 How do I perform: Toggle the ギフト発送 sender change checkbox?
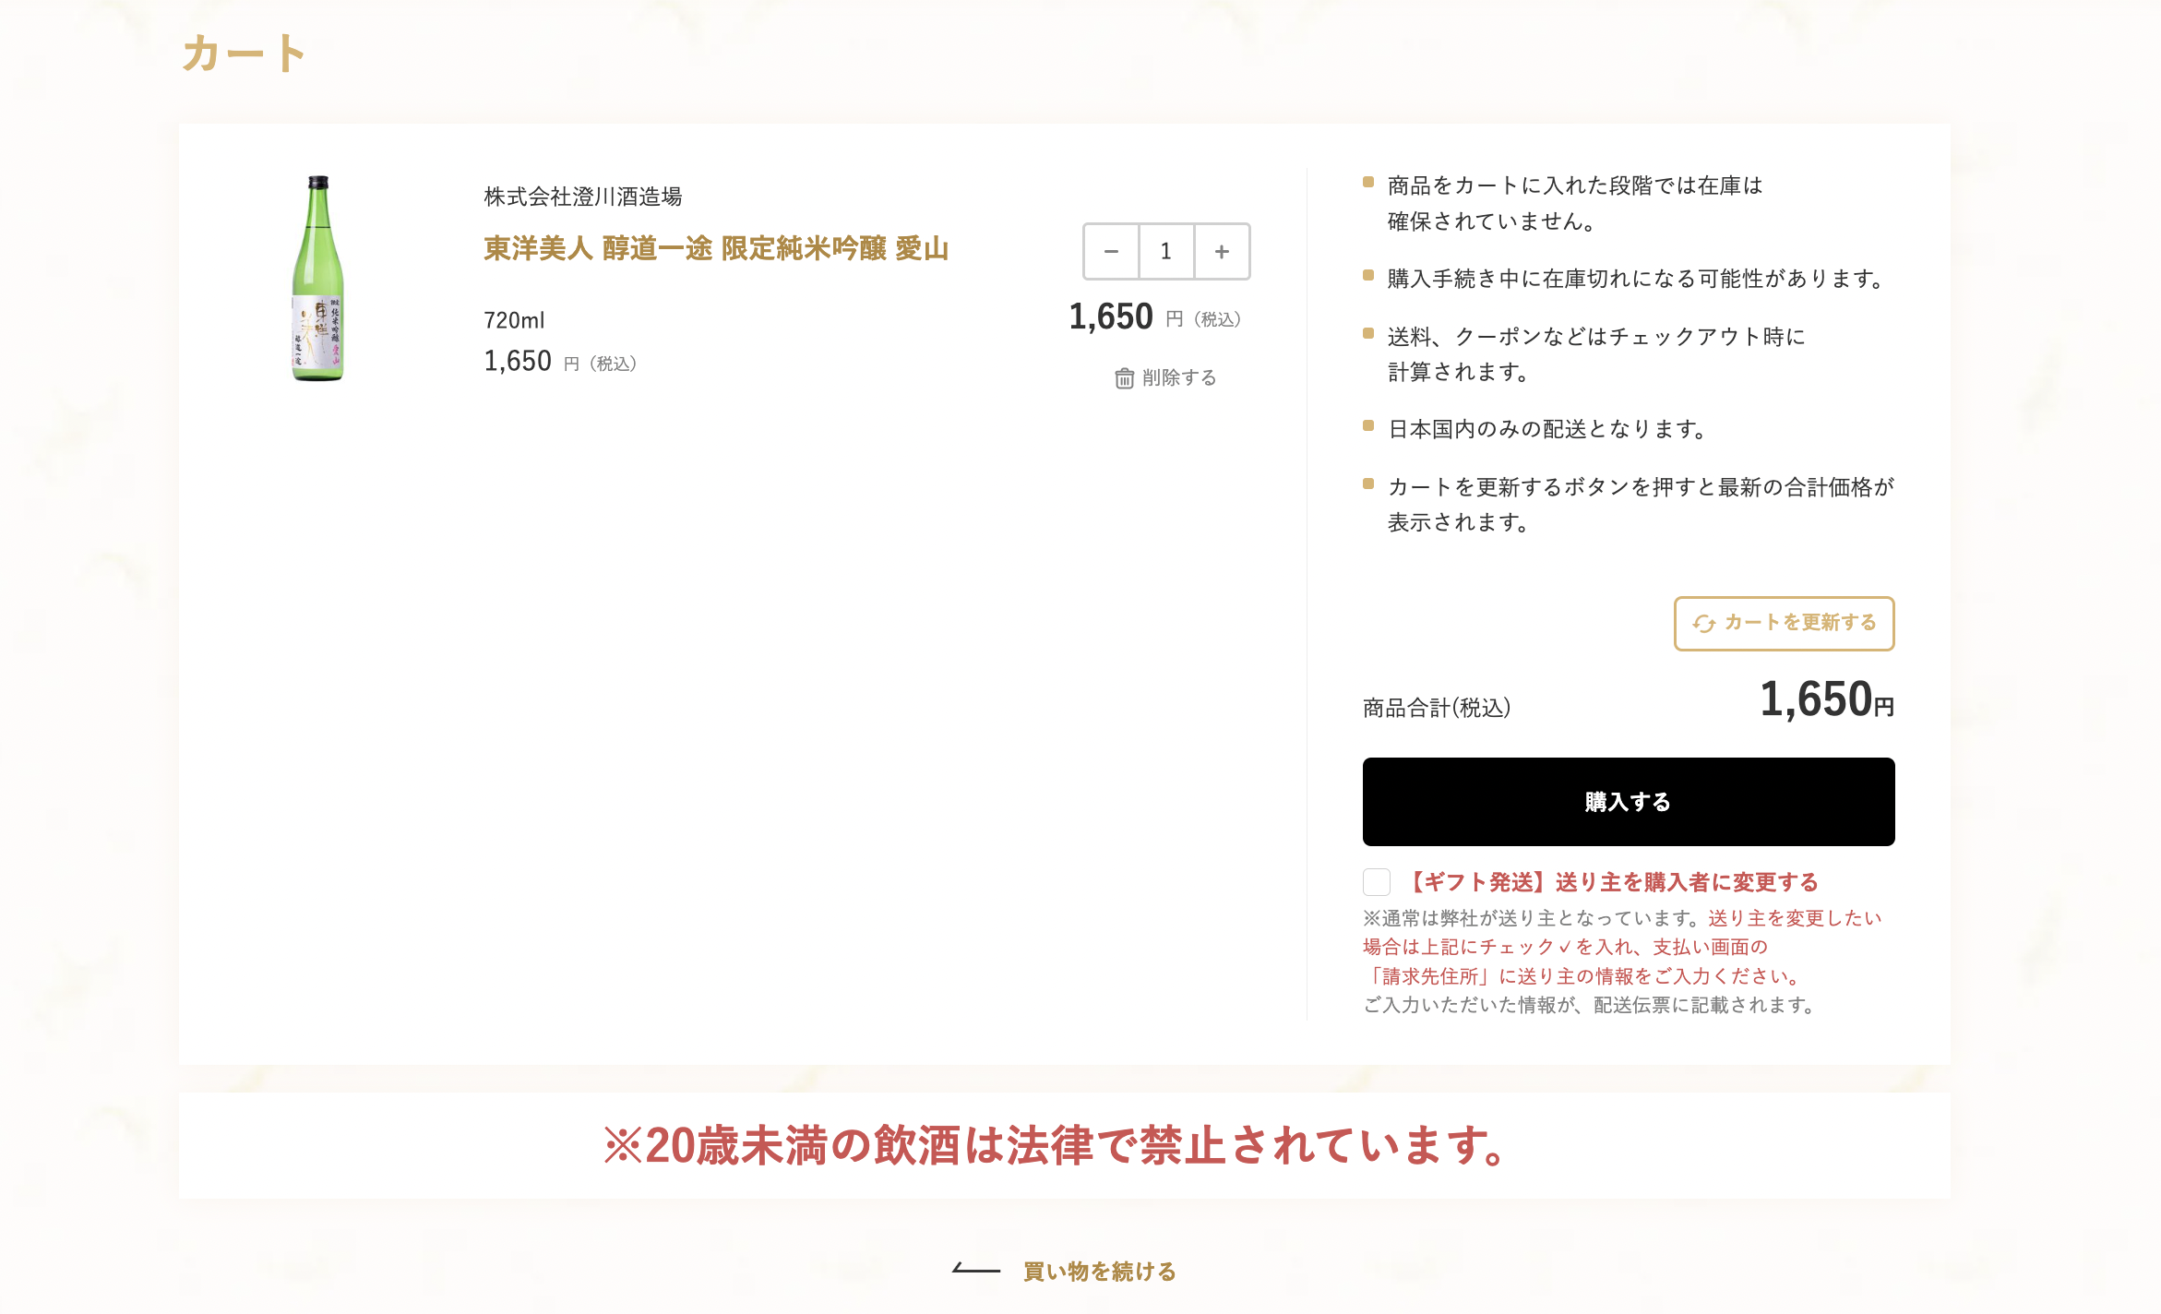coord(1376,882)
